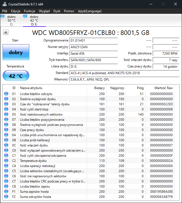Select the Ilość cykli start/stop row
Image resolution: width=182 pixels, height=203 pixels.
click(89, 109)
